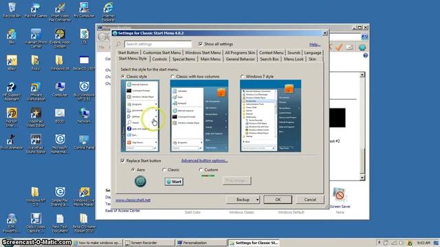Viewport: 440px width, 247px height.
Task: Switch to Customize Start Menu tab
Action: tap(162, 53)
